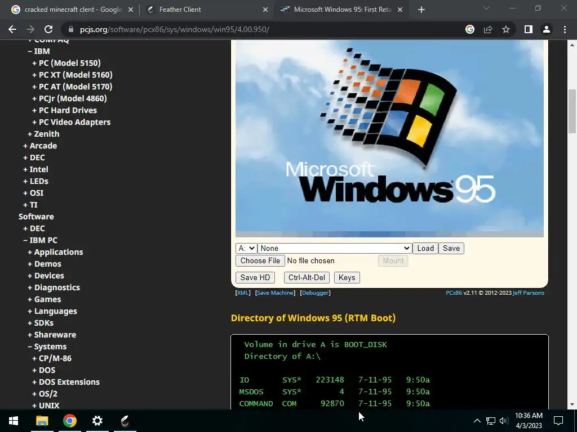The image size is (577, 432).
Task: Click the page vertical scrollbar thumb
Action: [x=572, y=111]
